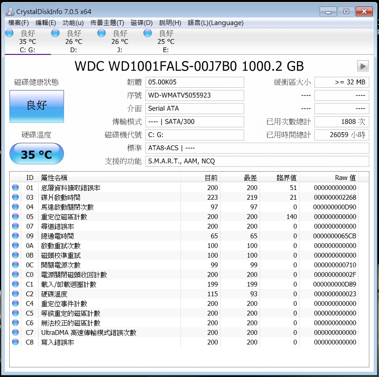Click the power-on count 1808 次 field

click(342, 122)
